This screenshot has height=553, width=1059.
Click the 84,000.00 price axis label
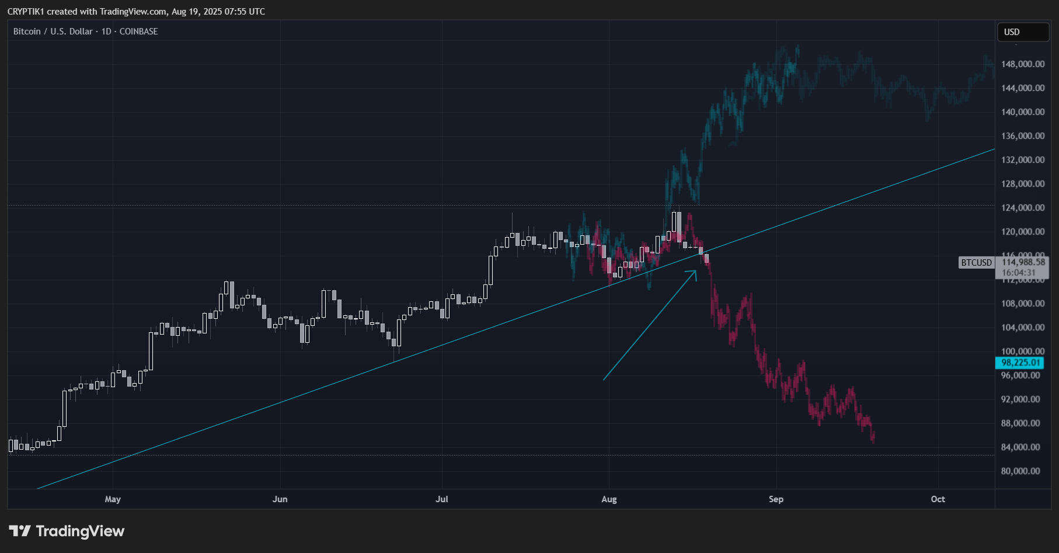pyautogui.click(x=1020, y=447)
